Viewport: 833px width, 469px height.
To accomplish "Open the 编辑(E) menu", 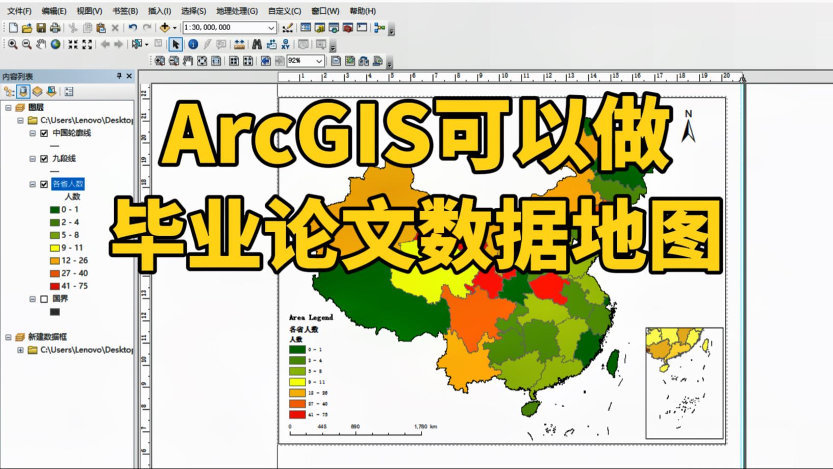I will pos(54,11).
